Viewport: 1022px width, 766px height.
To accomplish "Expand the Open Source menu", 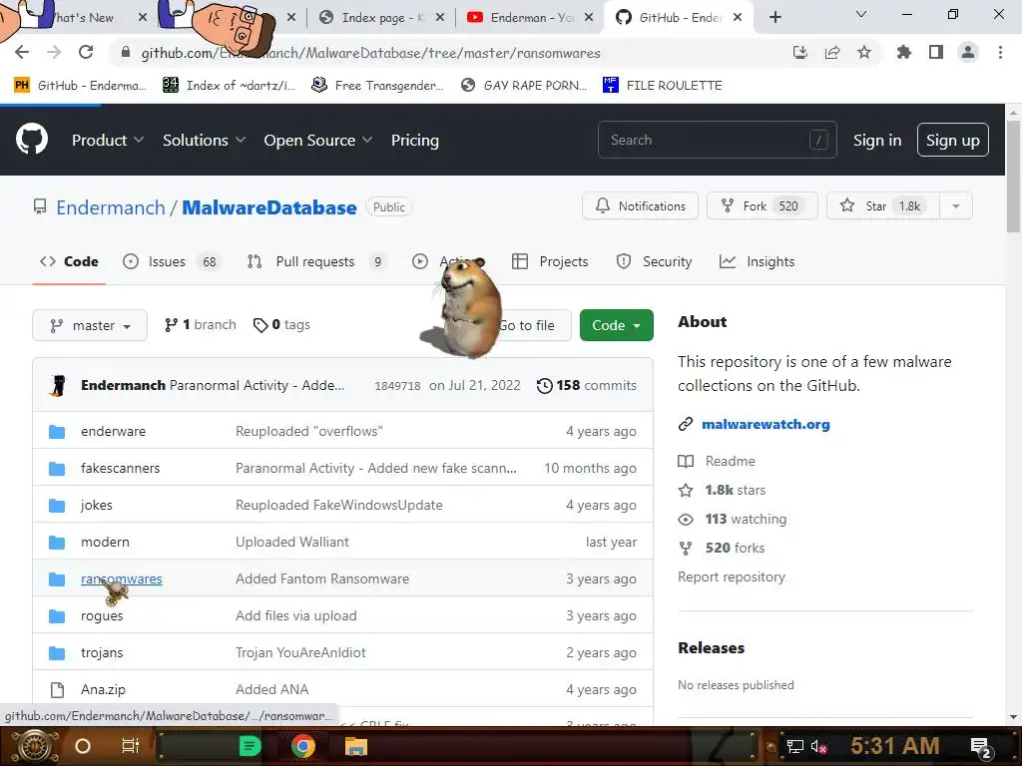I will point(318,140).
